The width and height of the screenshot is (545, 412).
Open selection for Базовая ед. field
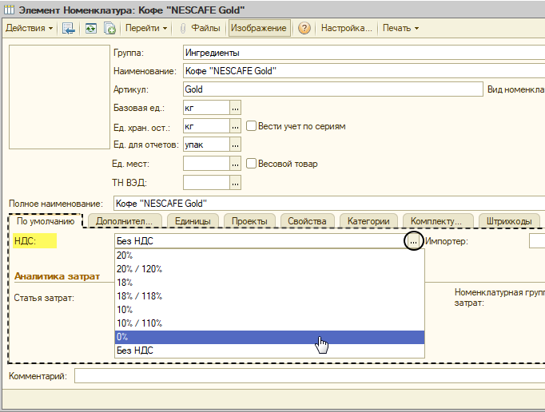coord(235,108)
